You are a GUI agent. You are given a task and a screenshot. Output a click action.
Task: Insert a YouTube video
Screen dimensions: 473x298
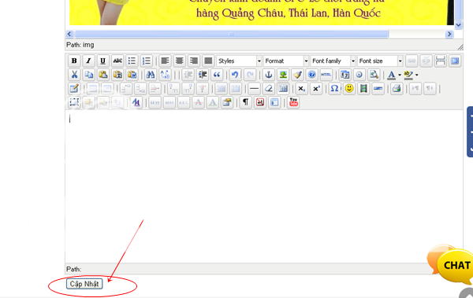click(x=293, y=102)
